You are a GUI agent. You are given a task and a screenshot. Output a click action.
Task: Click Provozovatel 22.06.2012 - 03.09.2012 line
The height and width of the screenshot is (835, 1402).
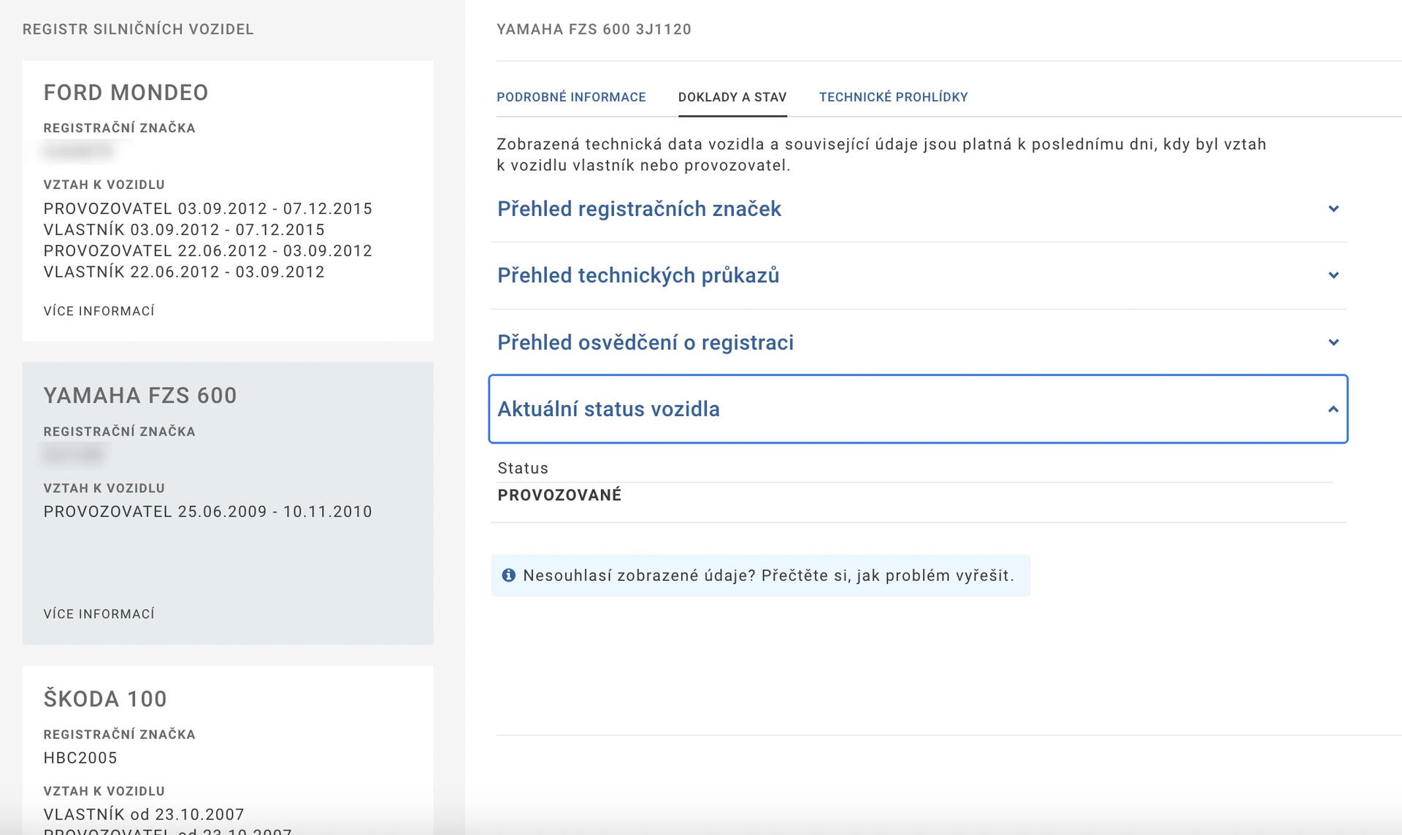coord(208,251)
